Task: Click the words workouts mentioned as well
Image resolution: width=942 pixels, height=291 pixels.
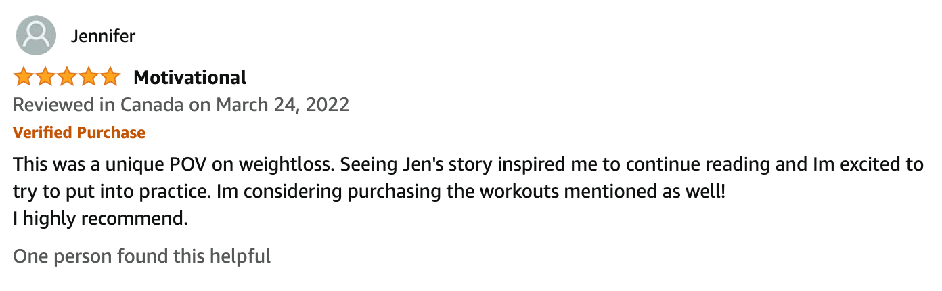Action: pyautogui.click(x=602, y=192)
